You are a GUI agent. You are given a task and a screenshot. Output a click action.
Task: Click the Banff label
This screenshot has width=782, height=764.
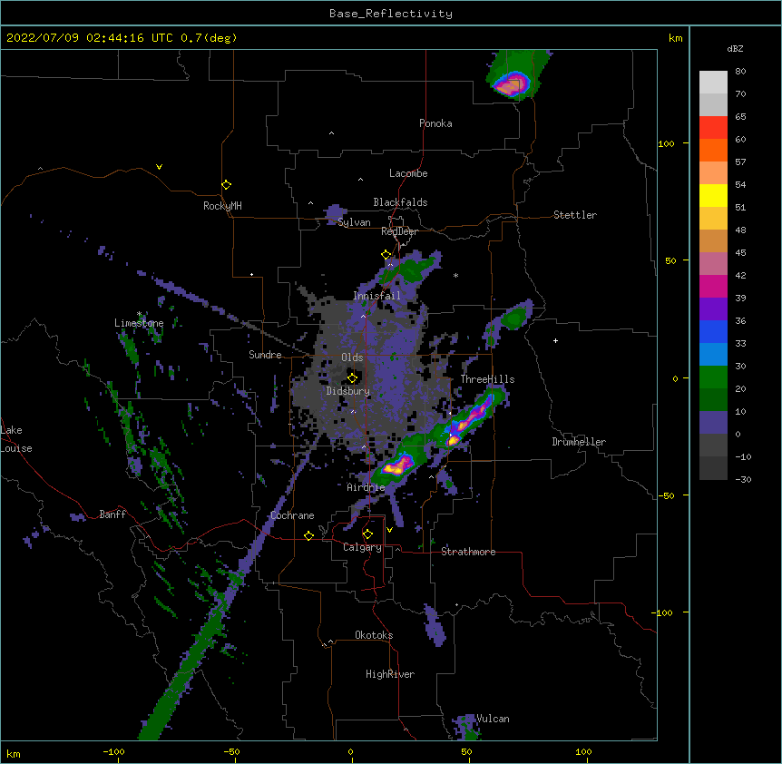tap(112, 514)
